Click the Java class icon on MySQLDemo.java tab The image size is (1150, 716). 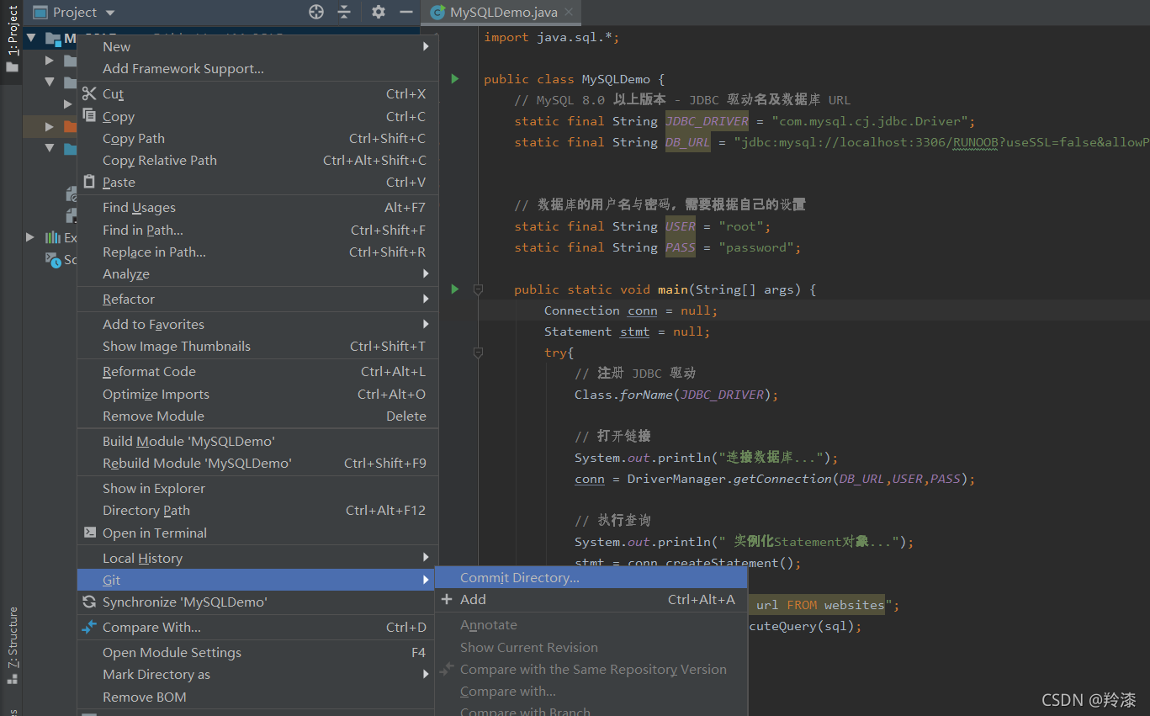point(437,12)
